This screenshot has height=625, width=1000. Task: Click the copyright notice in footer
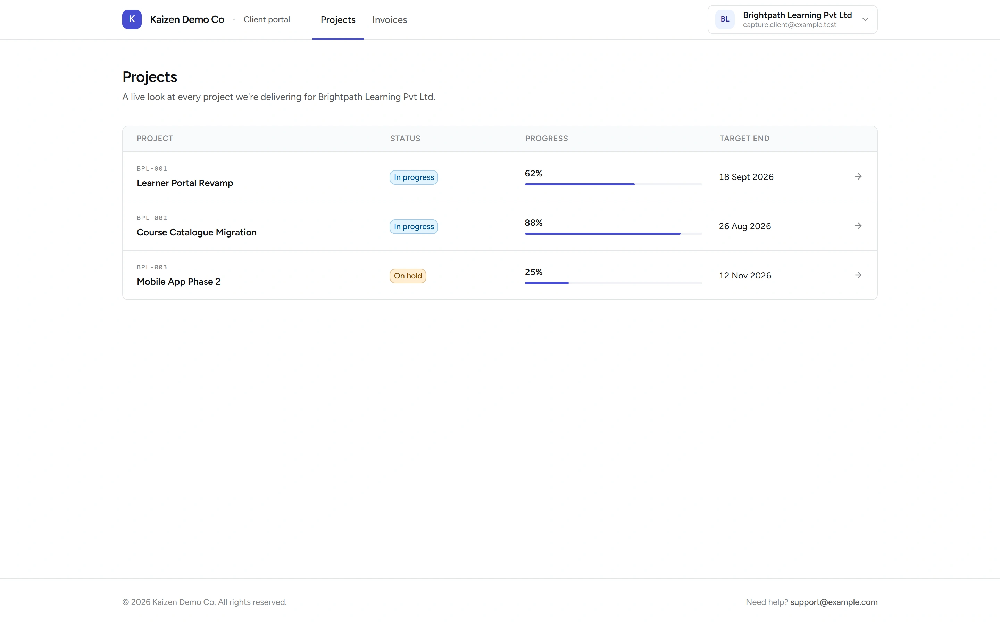(x=205, y=602)
